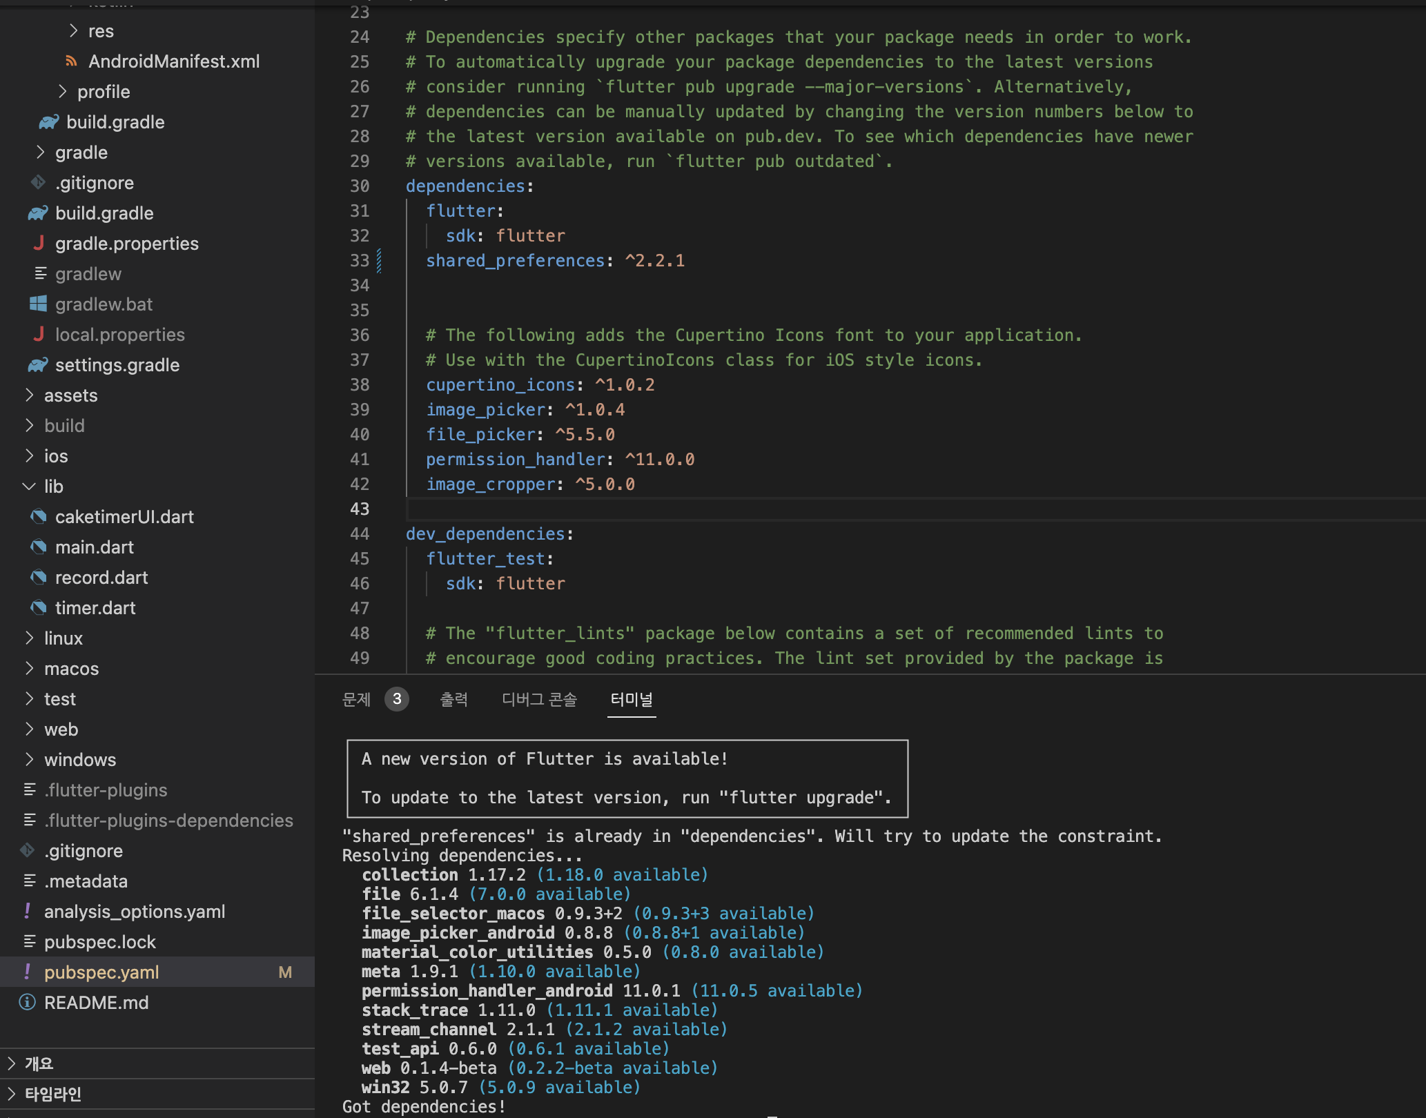Click the AndroidManifest.xml file icon
Viewport: 1426px width, 1118px height.
[71, 61]
